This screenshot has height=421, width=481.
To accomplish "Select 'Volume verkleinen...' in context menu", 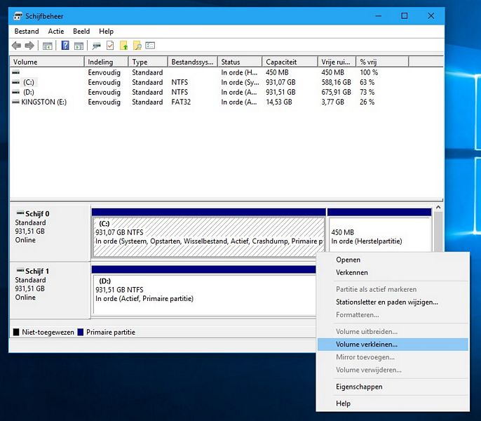I will 367,345.
